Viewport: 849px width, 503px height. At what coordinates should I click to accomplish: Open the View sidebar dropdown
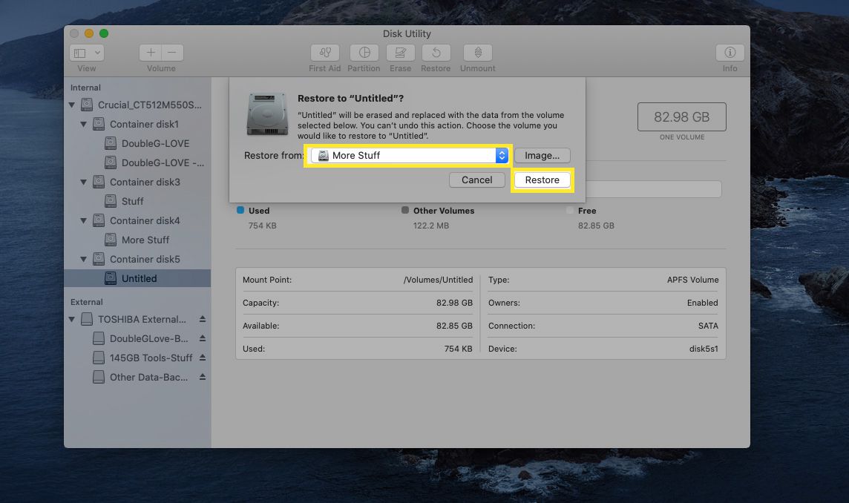point(87,53)
